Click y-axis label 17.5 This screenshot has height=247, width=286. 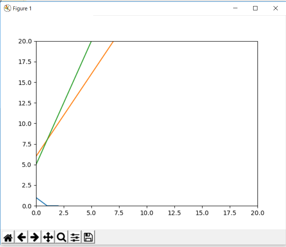click(25, 62)
